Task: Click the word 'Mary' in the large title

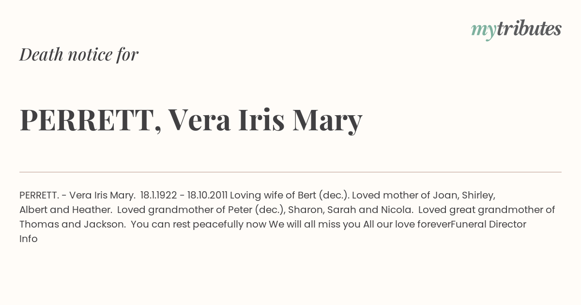Action: coord(327,120)
